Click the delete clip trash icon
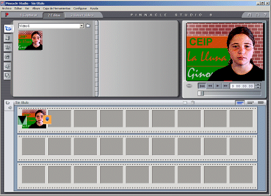271x196 pixels. (193, 103)
